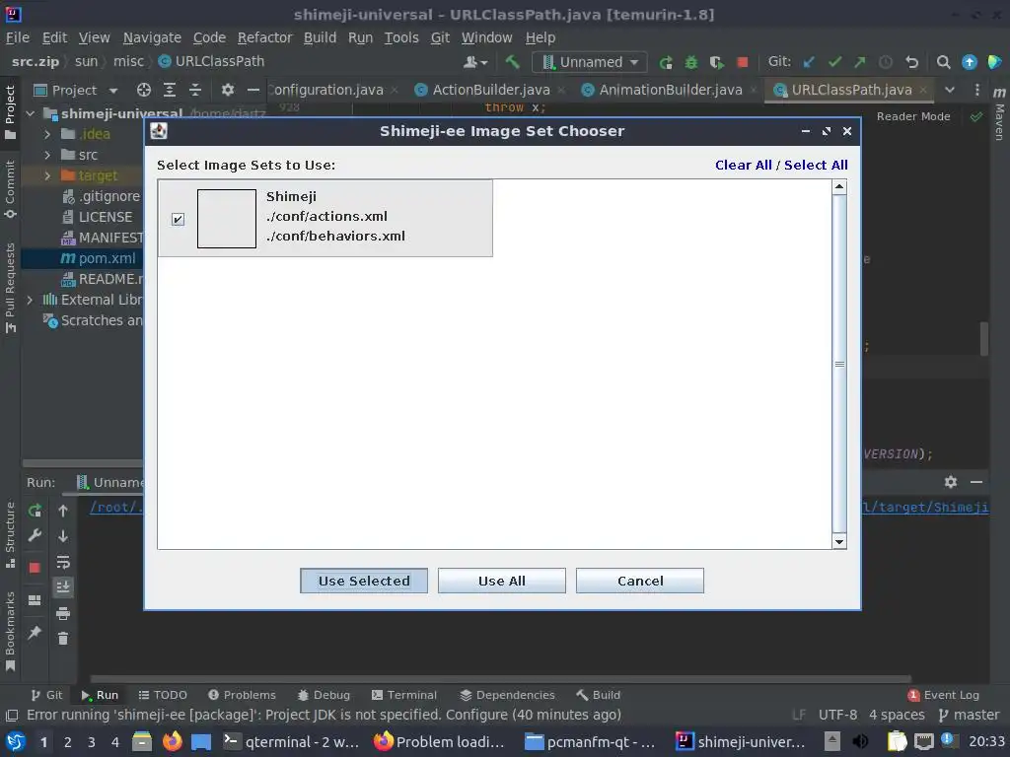The width and height of the screenshot is (1010, 757).
Task: Switch to AnimationBuilder.java tab
Action: pos(671,90)
